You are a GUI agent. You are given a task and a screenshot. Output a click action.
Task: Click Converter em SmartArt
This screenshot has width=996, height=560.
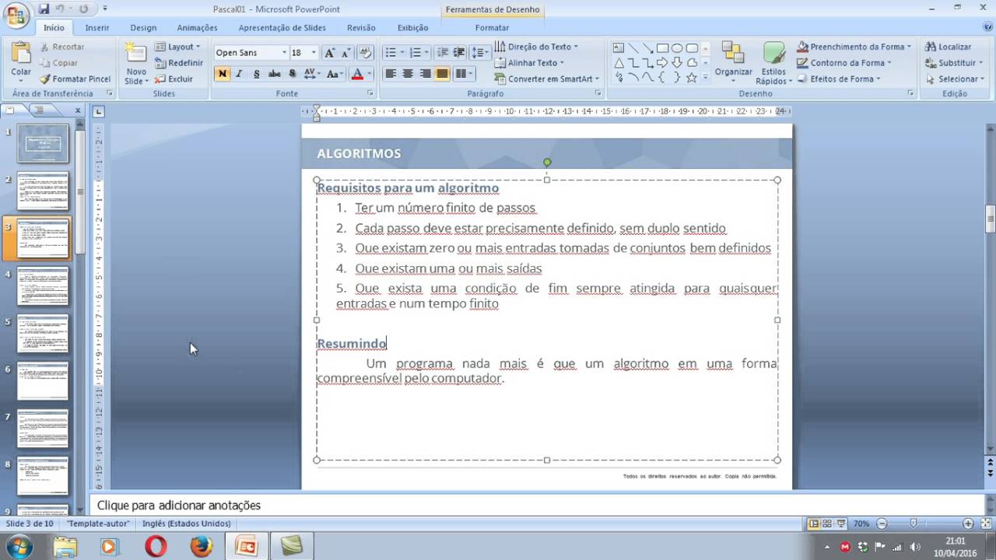click(x=546, y=79)
